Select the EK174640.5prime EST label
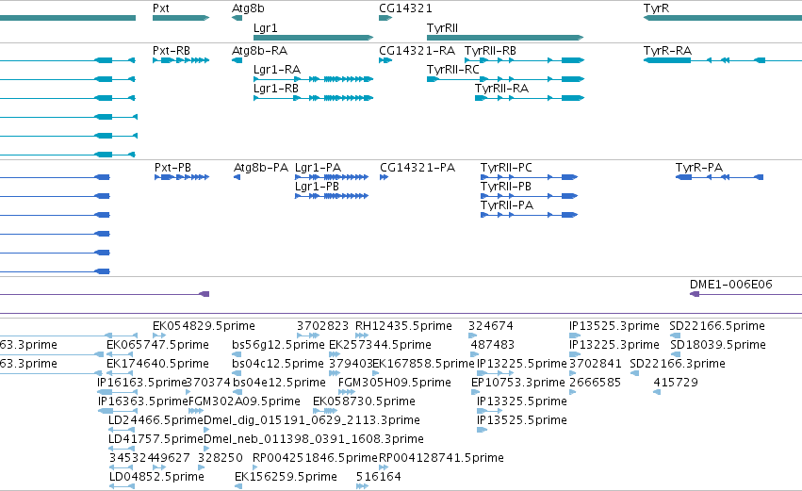This screenshot has width=802, height=491. point(157,364)
